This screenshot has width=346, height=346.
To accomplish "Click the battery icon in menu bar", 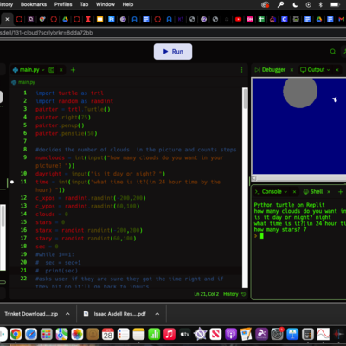I will point(335,4).
